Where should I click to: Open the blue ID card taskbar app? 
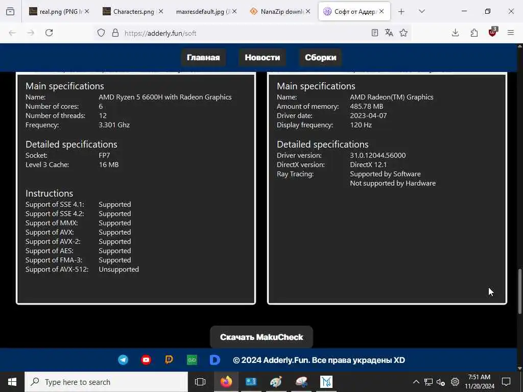(251, 382)
